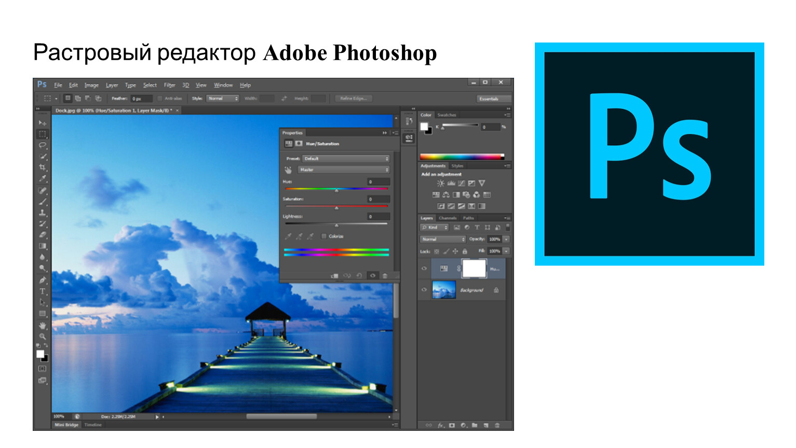
Task: Enable the Colorize checkbox
Action: (x=323, y=236)
